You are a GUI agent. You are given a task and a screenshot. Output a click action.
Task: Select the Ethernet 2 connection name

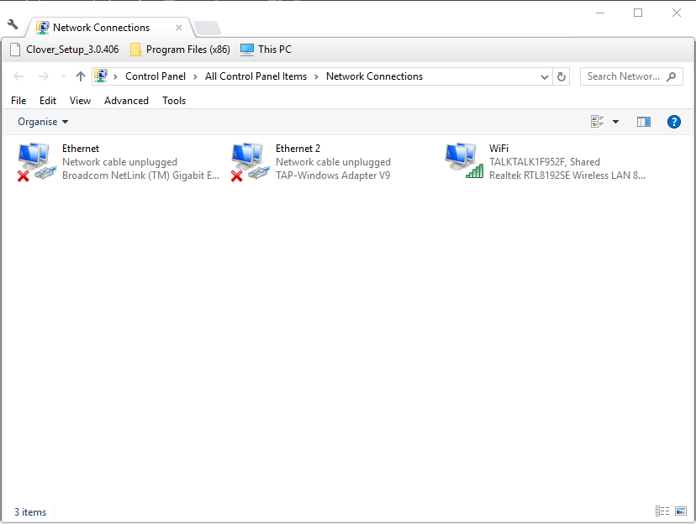[298, 149]
